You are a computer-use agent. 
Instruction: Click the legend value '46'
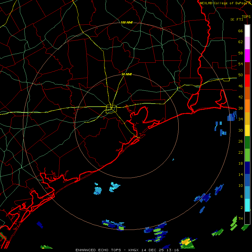pos(241,86)
